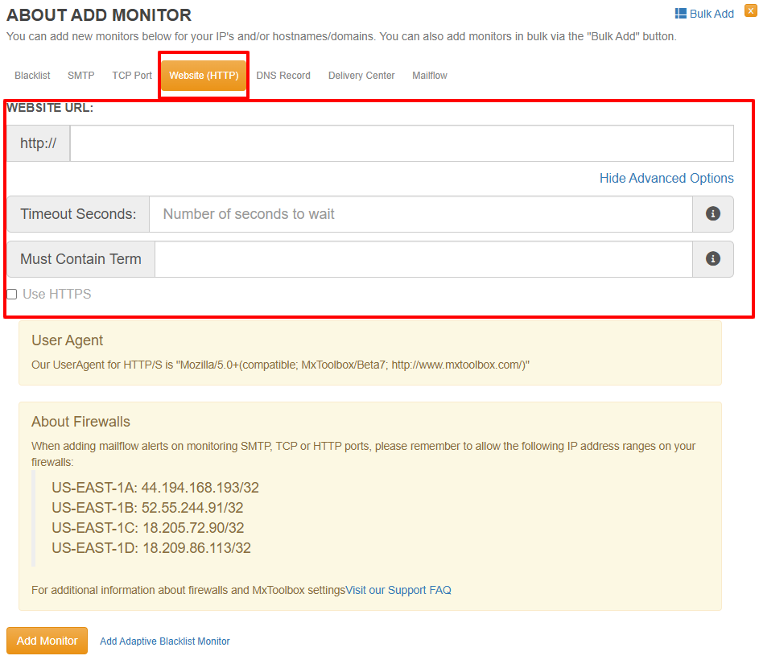759x664 pixels.
Task: Open the Delivery Center tab
Action: pyautogui.click(x=361, y=76)
